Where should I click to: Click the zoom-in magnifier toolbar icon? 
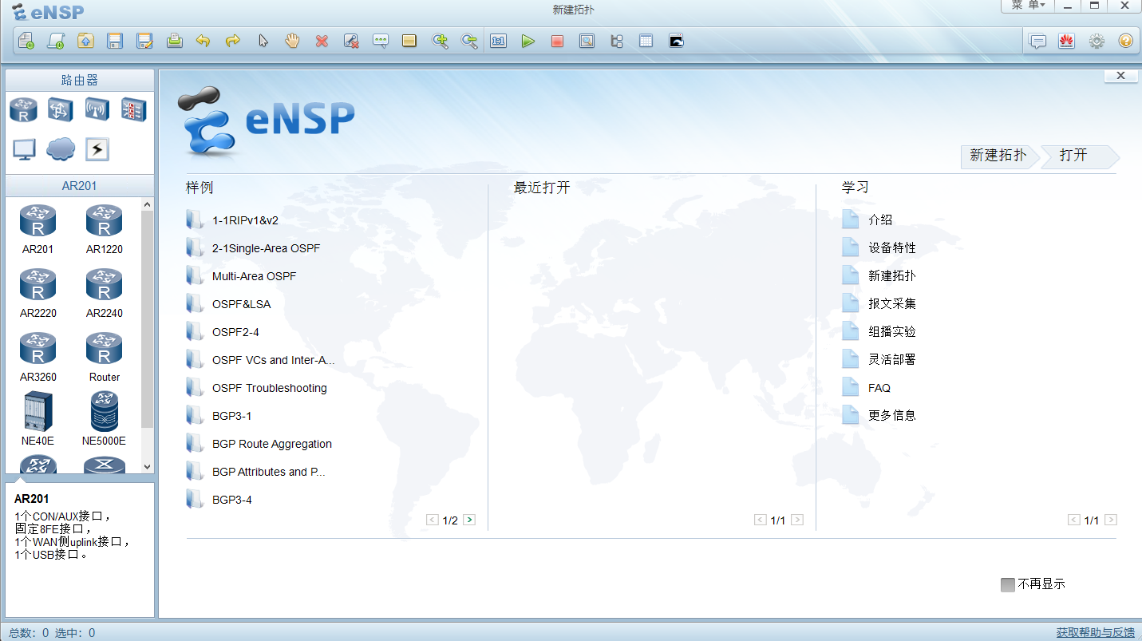(440, 41)
